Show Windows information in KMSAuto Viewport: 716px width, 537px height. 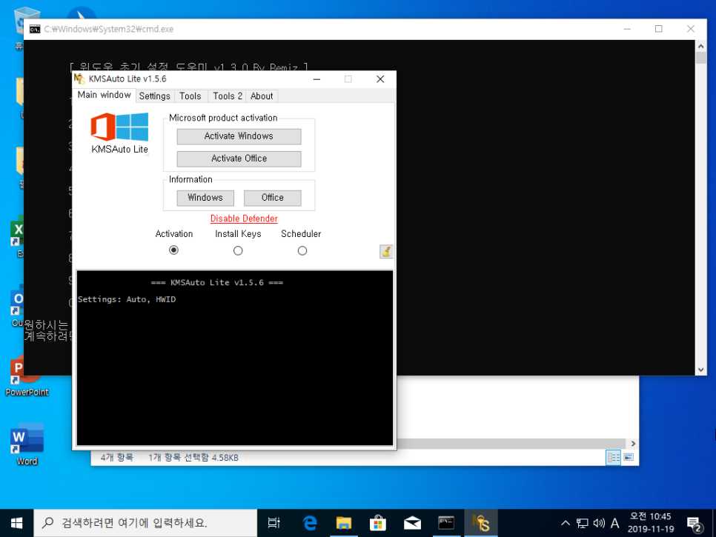pyautogui.click(x=205, y=198)
